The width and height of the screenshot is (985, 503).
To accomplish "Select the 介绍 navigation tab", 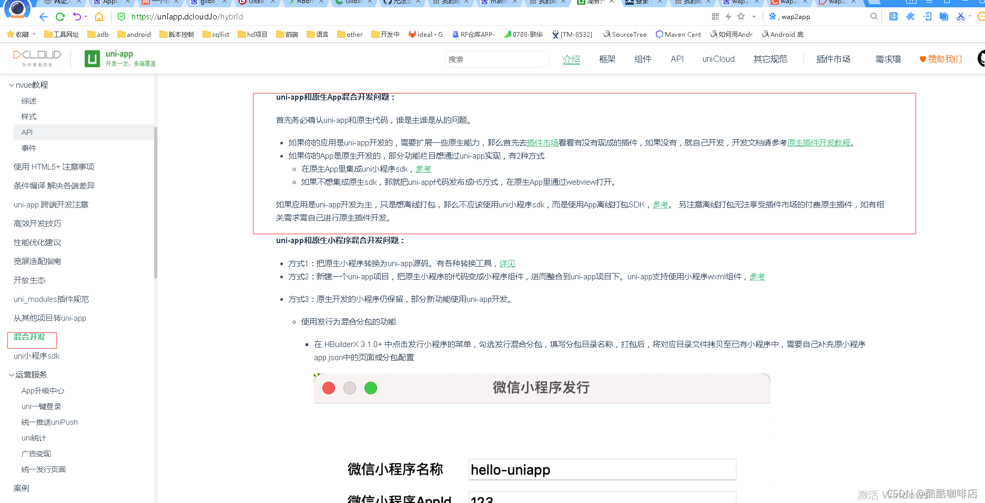I will [x=571, y=59].
